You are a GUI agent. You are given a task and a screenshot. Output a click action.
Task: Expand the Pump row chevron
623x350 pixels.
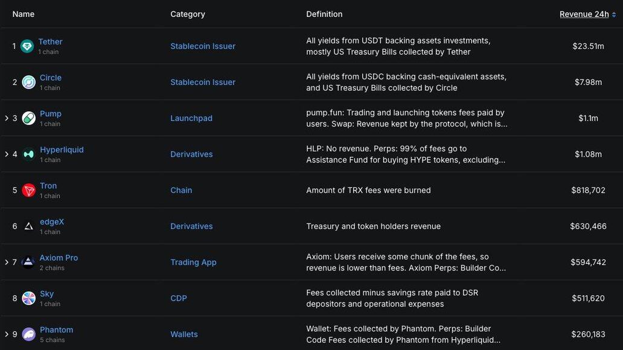pyautogui.click(x=7, y=118)
